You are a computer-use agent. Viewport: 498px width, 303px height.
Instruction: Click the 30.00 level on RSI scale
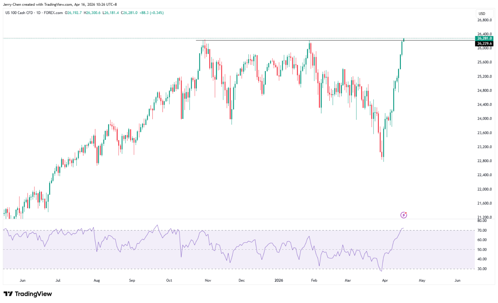pos(481,269)
